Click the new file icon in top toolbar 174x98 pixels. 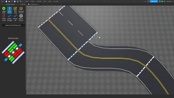coord(6,1)
